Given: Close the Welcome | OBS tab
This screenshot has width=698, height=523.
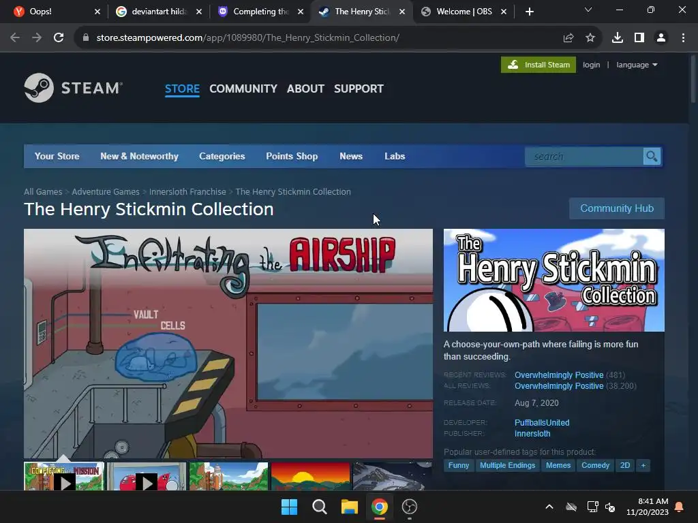Looking at the screenshot, I should pos(504,12).
